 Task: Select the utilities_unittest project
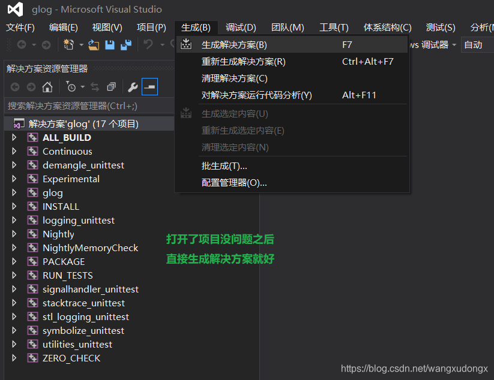pos(77,345)
